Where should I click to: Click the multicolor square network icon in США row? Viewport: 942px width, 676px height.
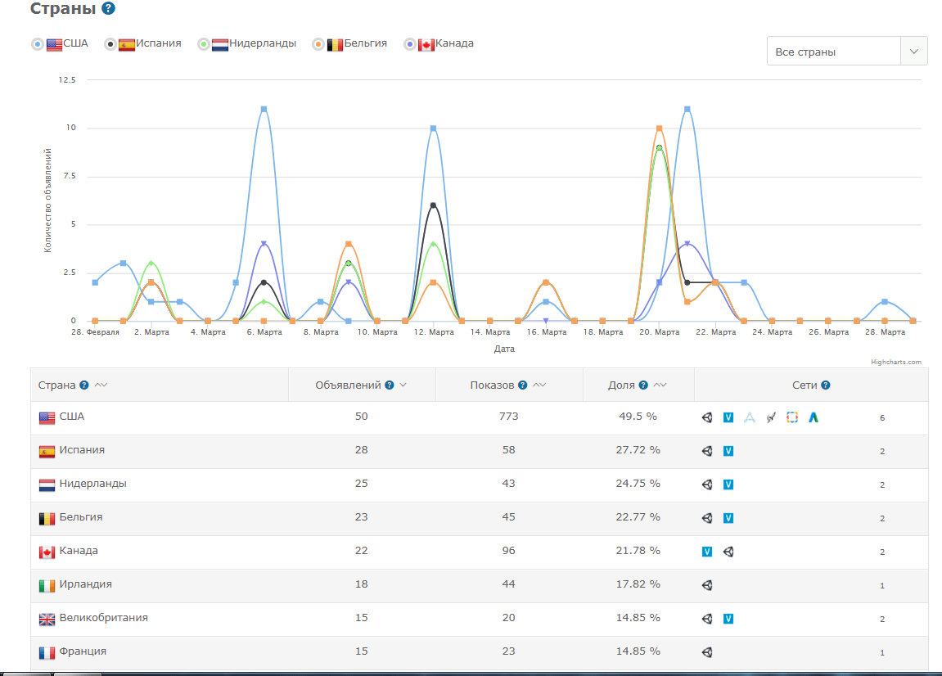(x=792, y=417)
